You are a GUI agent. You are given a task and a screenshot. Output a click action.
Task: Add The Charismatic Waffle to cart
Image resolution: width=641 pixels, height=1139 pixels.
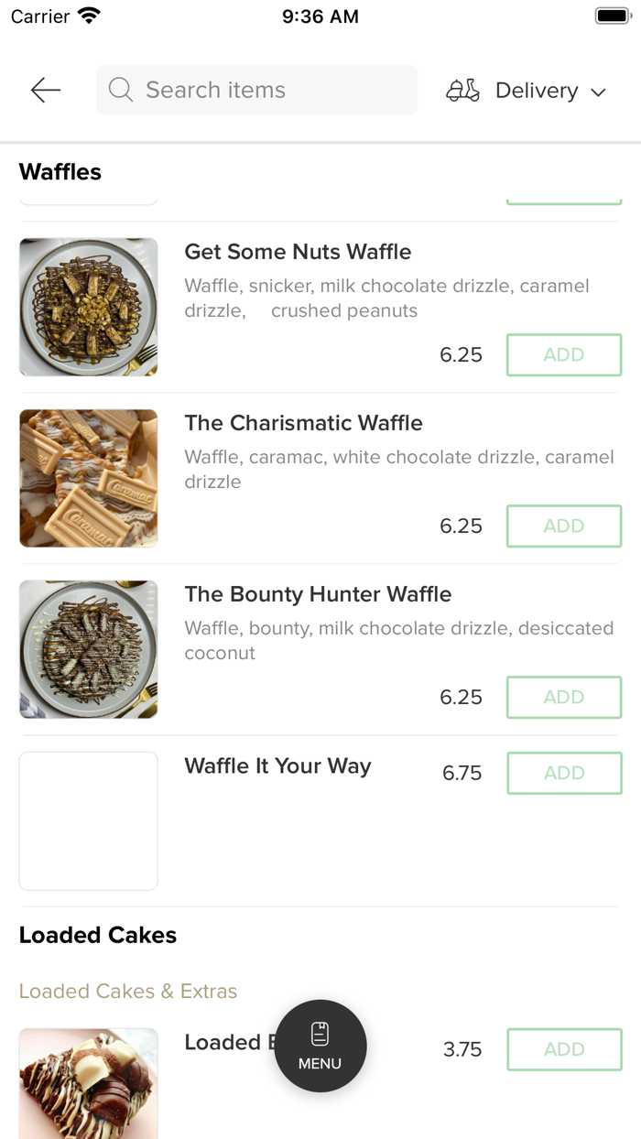pos(564,526)
